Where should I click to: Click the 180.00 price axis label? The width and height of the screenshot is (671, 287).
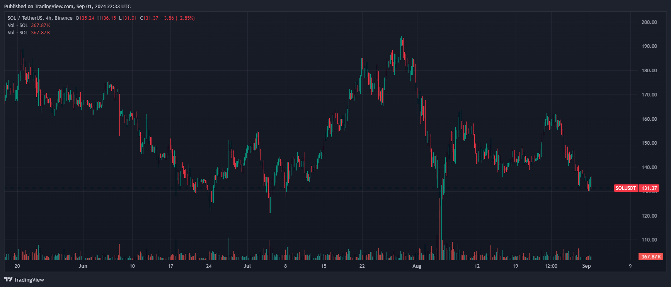tap(649, 71)
